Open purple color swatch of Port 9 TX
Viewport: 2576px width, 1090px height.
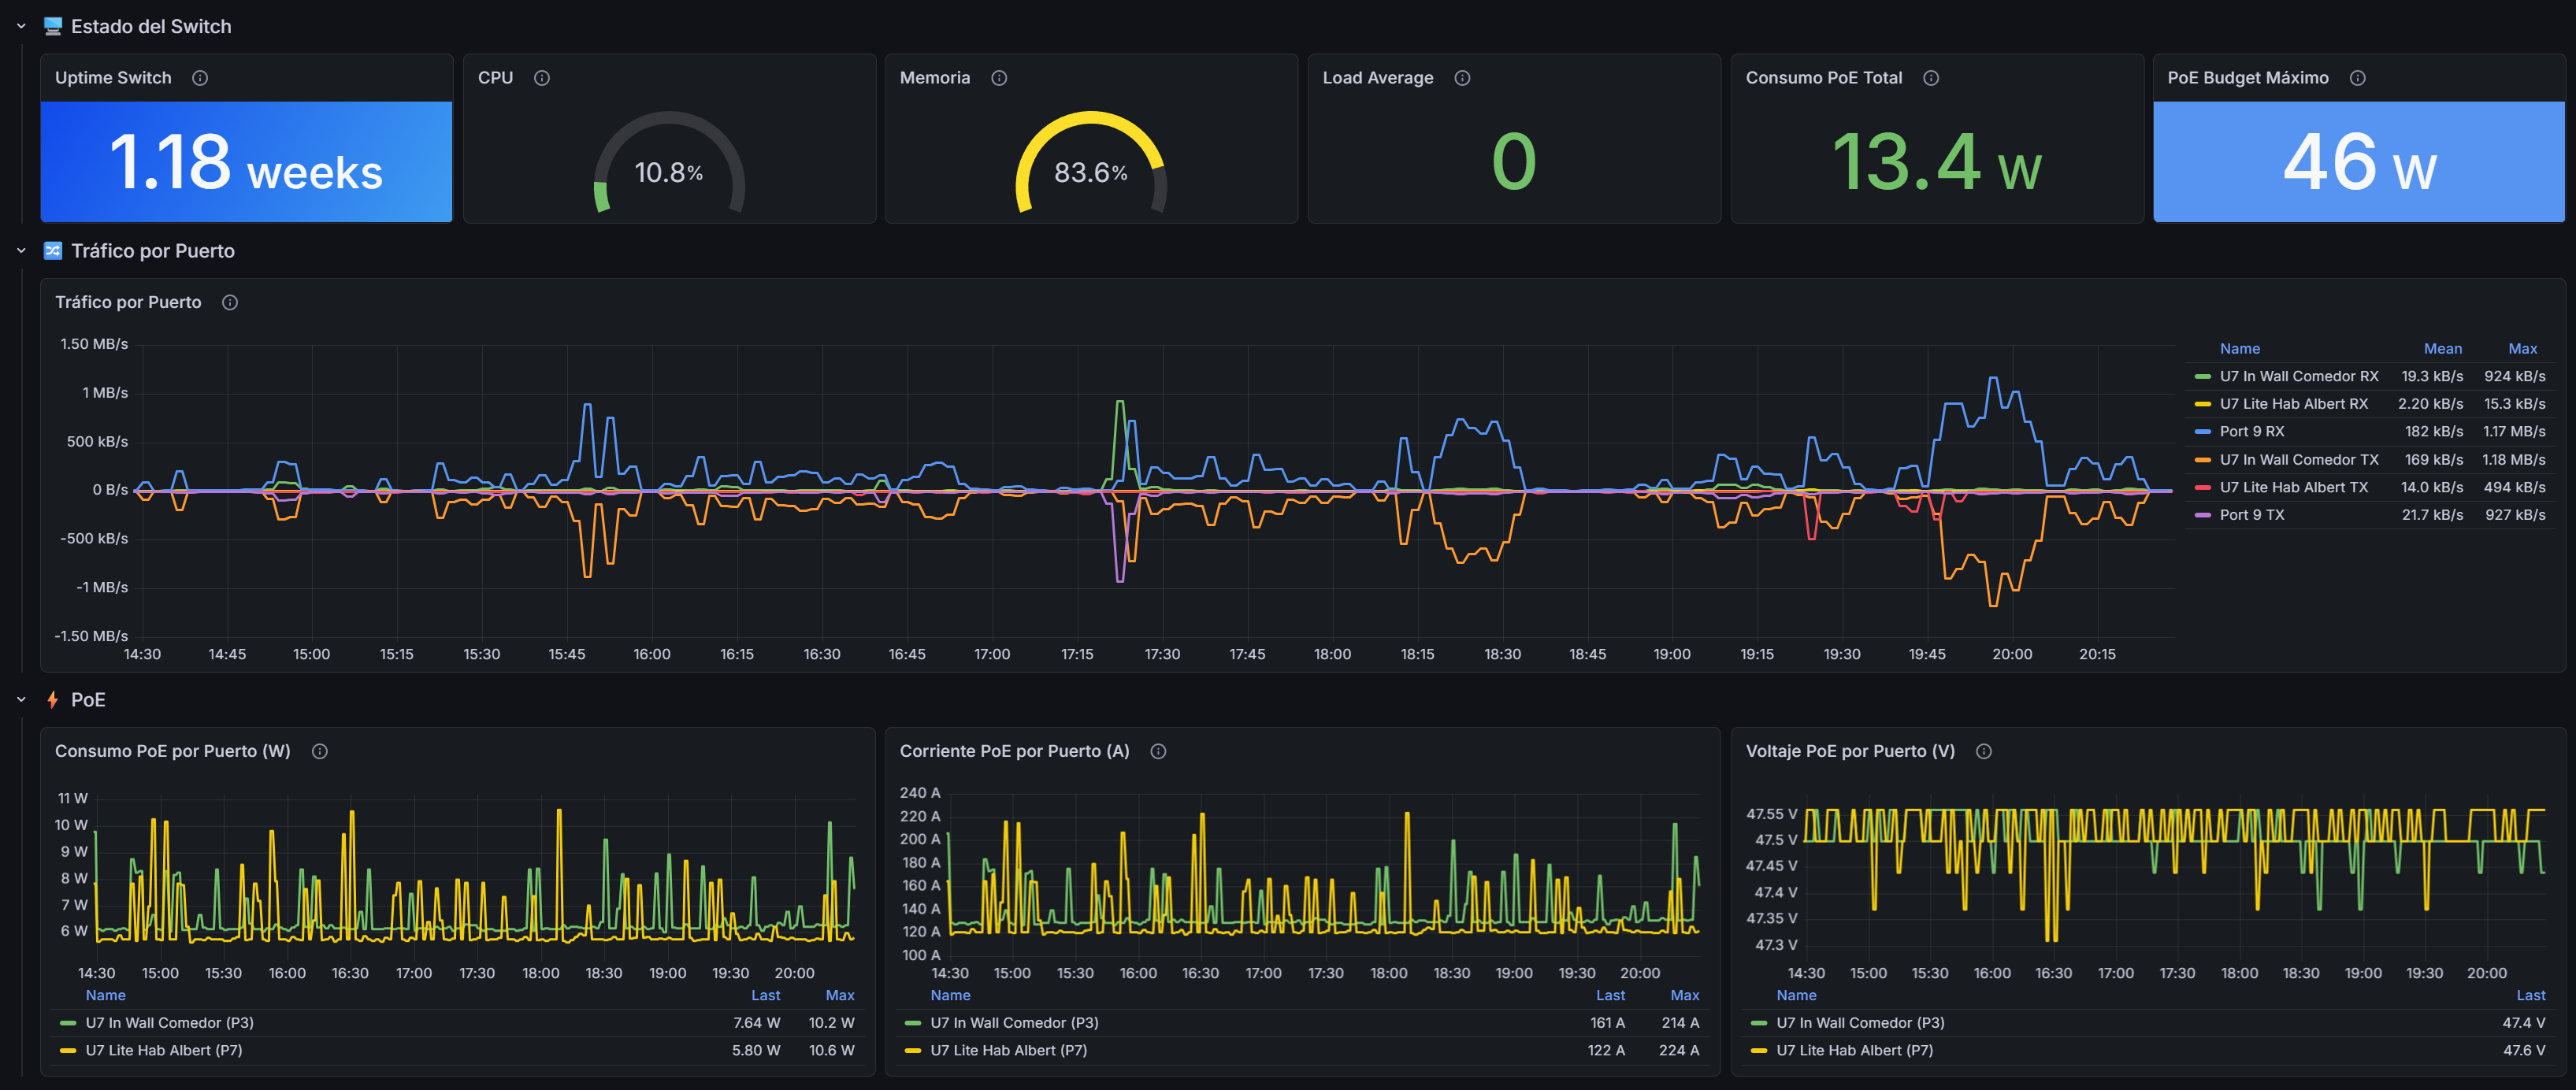click(2202, 515)
